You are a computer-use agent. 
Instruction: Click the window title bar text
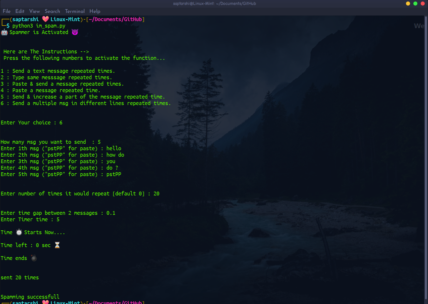tap(214, 4)
